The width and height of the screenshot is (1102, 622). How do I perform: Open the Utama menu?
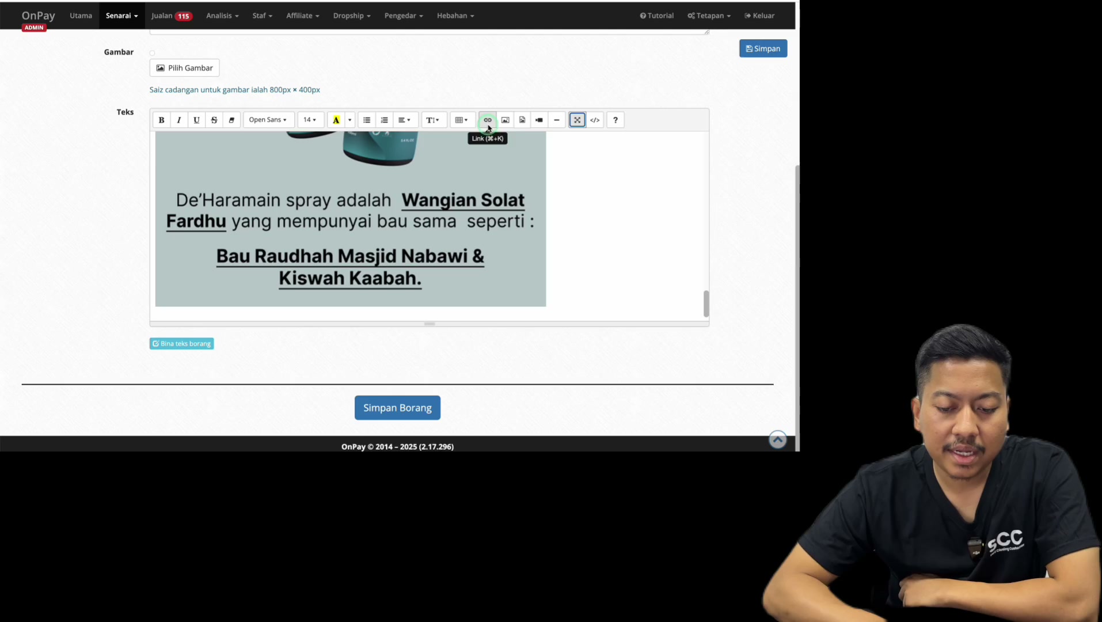tap(81, 16)
